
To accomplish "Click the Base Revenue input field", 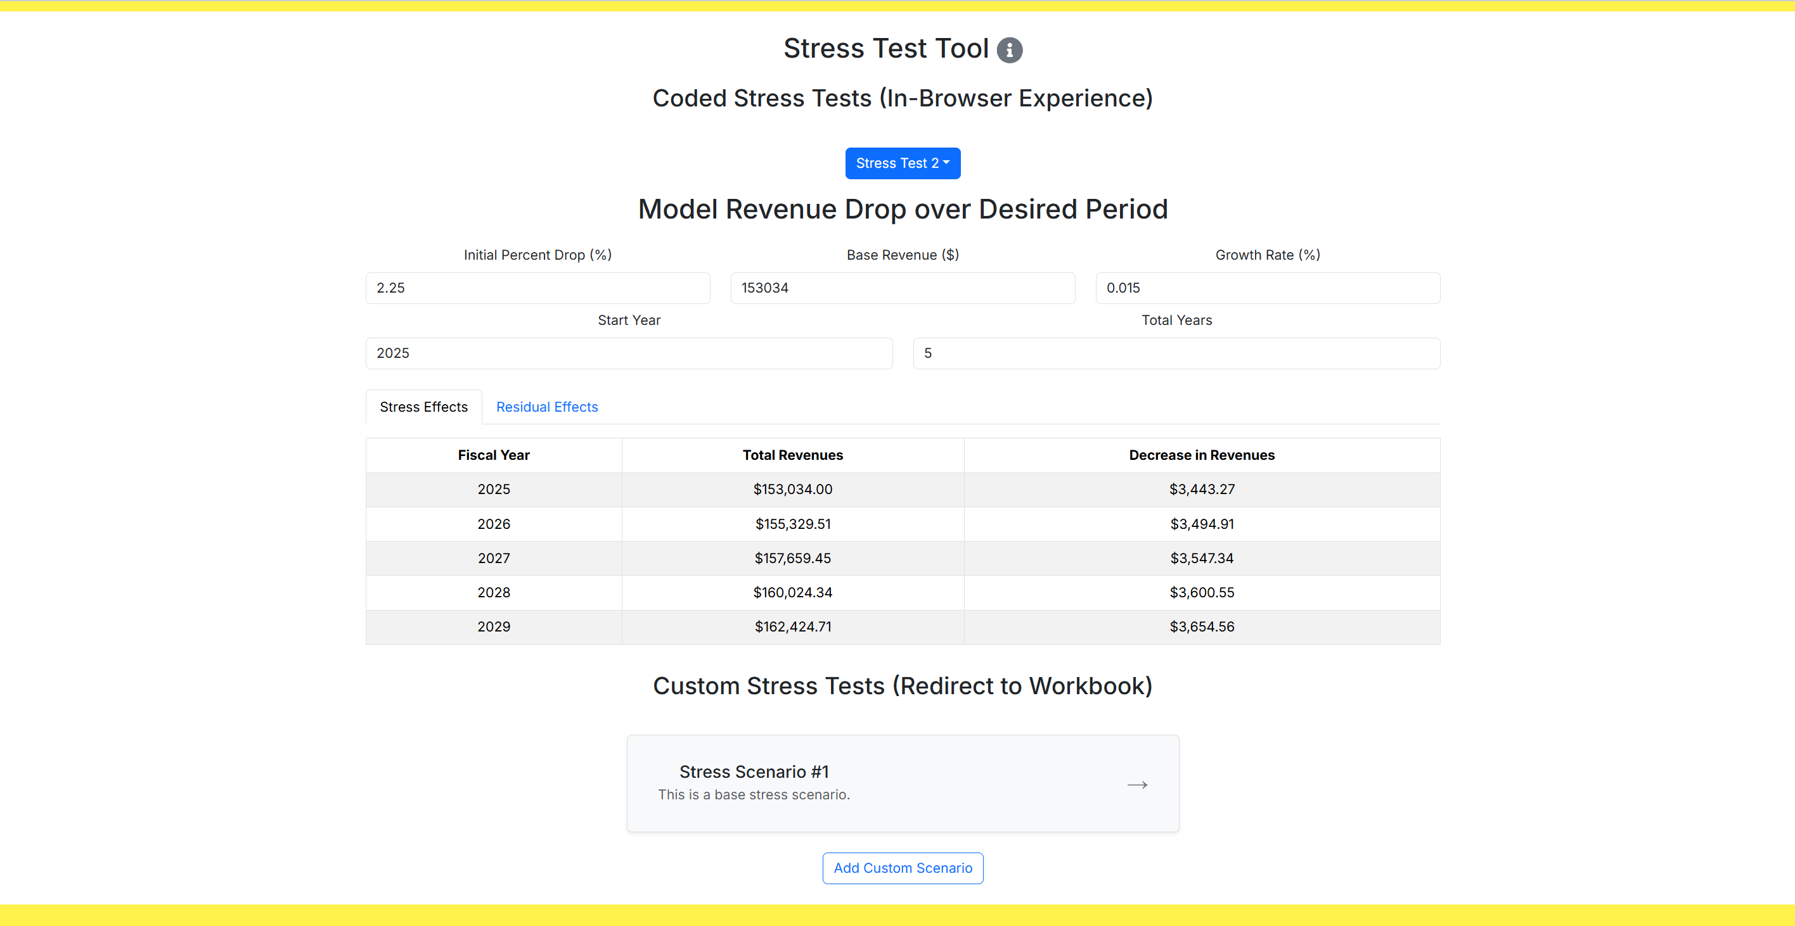I will click(903, 288).
